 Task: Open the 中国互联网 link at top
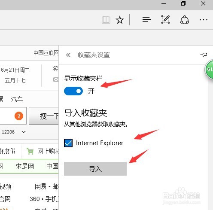[46, 53]
